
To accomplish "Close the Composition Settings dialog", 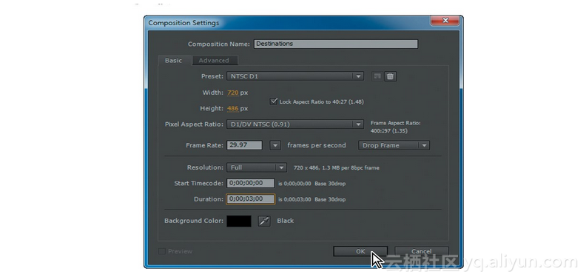I will click(x=445, y=21).
